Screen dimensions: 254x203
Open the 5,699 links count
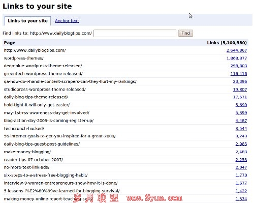pos(241,105)
